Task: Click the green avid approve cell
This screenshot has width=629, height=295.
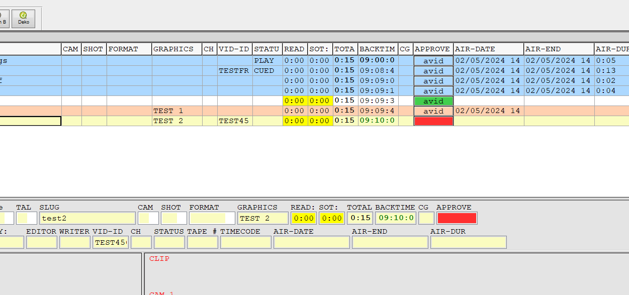Action: (433, 101)
